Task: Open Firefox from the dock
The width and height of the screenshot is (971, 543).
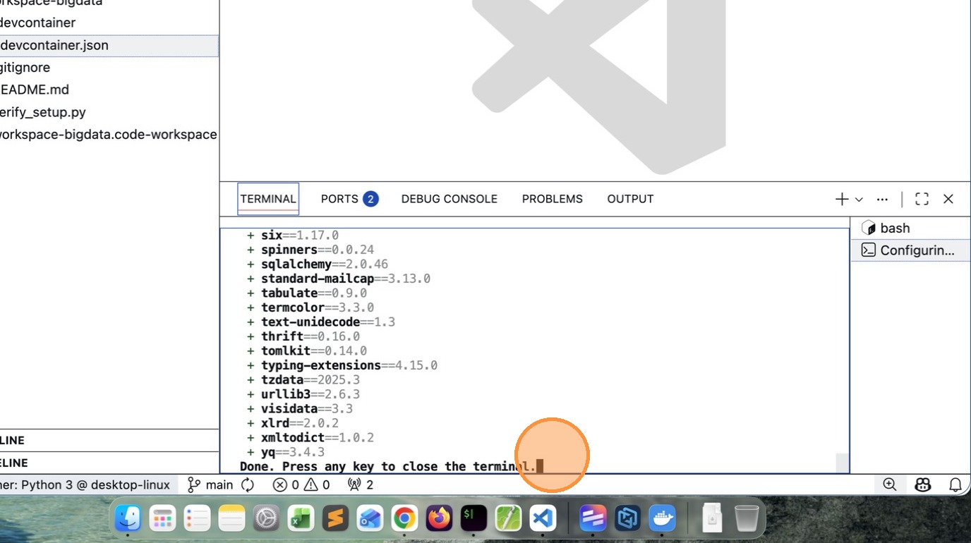Action: point(439,519)
